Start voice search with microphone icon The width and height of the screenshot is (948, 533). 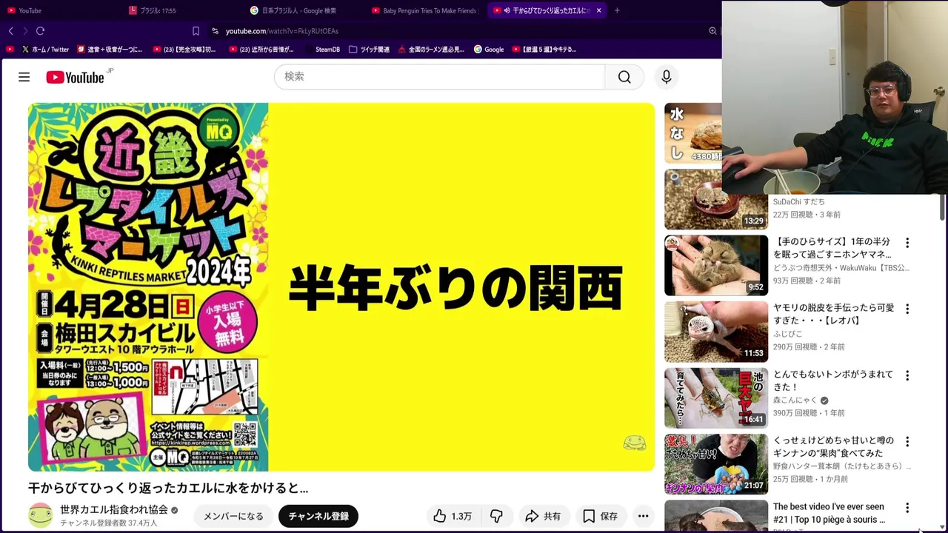click(x=666, y=77)
